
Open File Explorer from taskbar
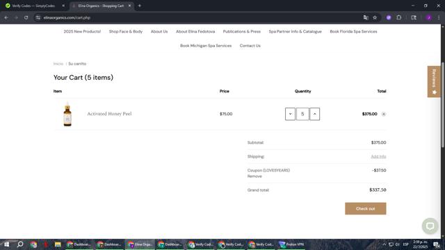tap(58, 244)
